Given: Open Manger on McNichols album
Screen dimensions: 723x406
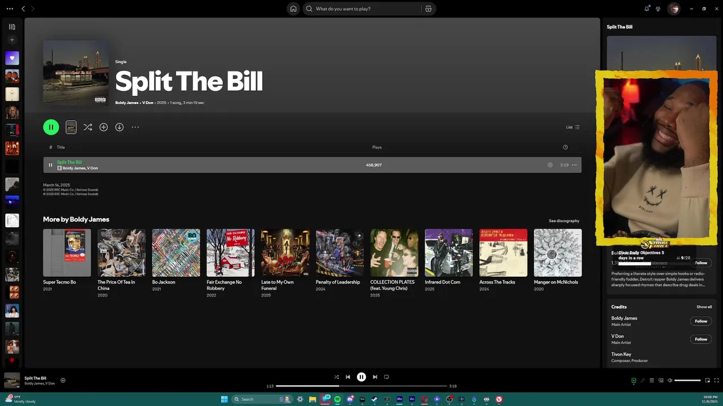Looking at the screenshot, I should (x=558, y=253).
